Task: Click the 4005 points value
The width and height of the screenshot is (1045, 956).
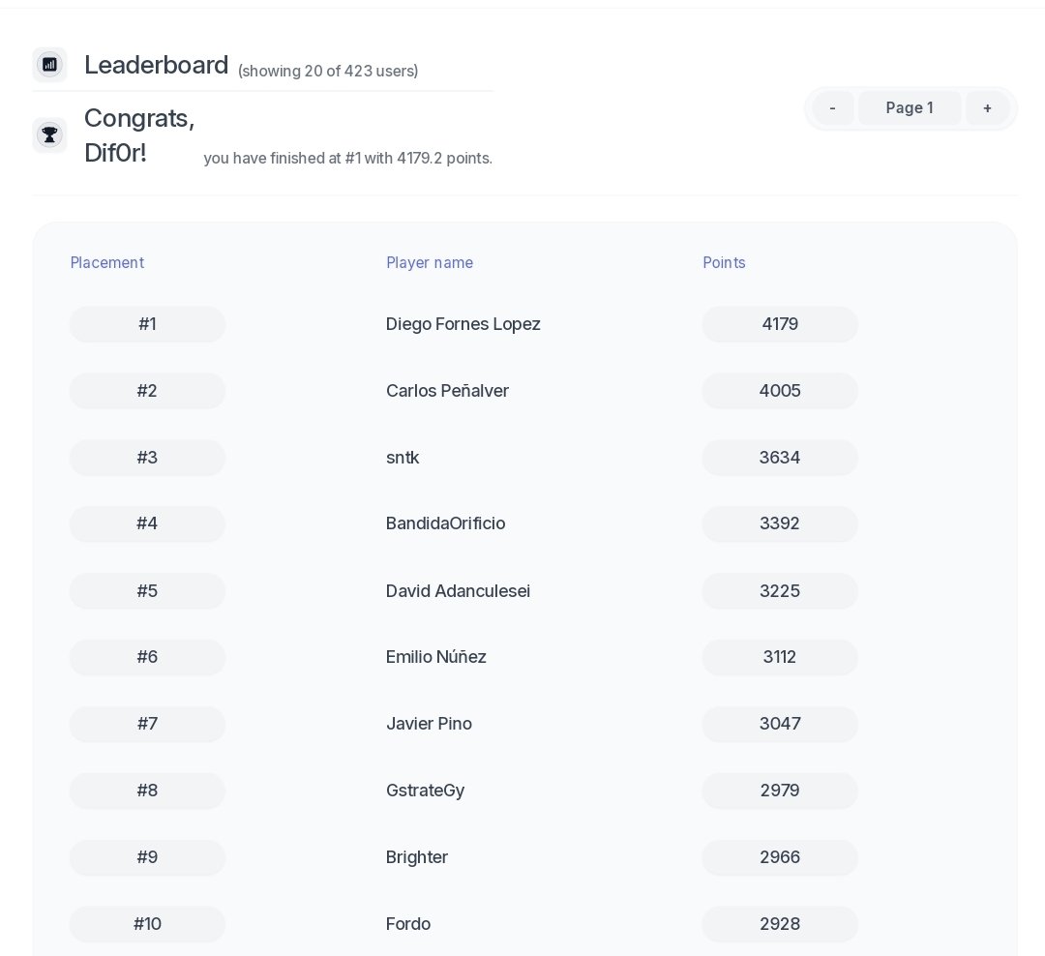Action: pos(780,391)
